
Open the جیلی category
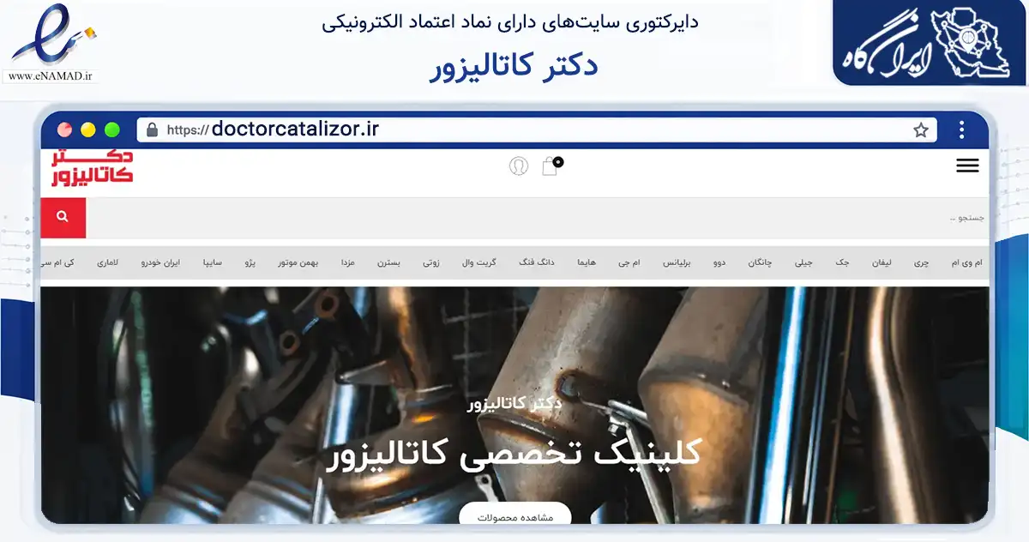(x=803, y=262)
